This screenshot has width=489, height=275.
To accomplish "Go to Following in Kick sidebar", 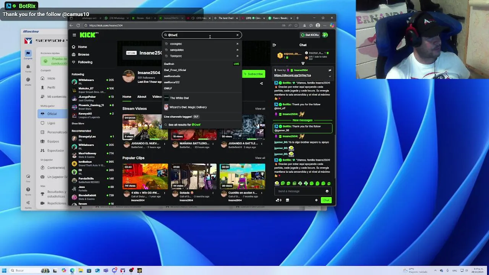I will point(85,62).
